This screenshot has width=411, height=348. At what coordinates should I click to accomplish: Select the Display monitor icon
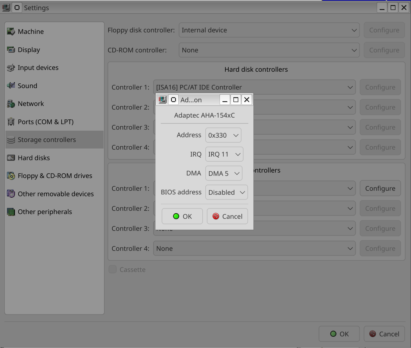click(x=11, y=50)
